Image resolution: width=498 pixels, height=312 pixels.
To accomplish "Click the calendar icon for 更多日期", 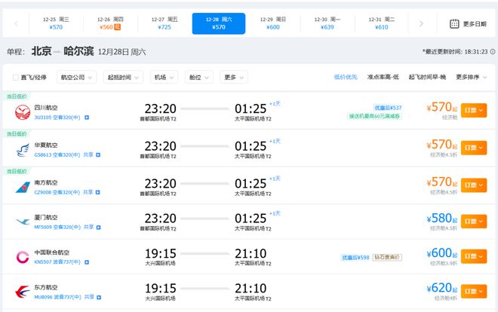I will [x=454, y=24].
